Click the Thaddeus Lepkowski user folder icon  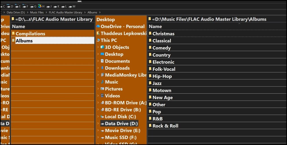point(98,33)
